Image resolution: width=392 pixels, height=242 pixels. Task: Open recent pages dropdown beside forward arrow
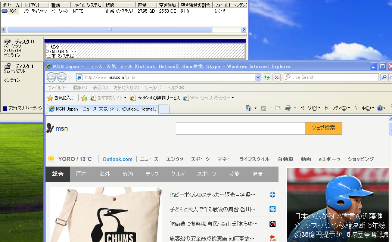click(x=70, y=78)
